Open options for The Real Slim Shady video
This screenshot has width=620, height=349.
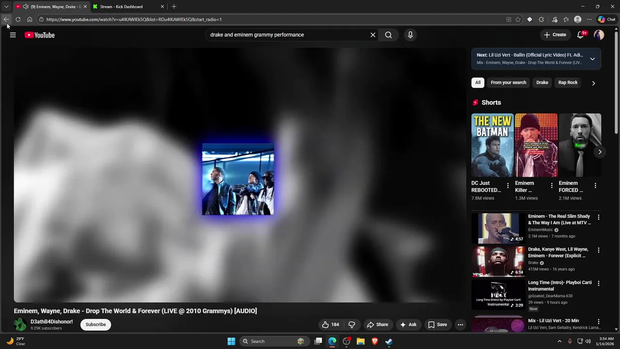point(599,218)
